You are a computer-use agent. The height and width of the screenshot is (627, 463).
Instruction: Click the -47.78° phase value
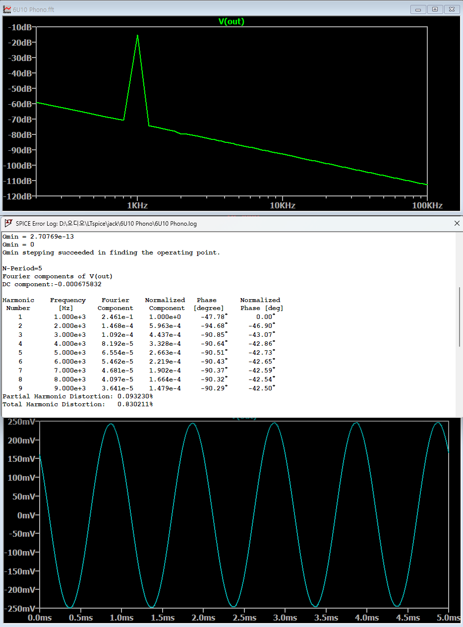(214, 316)
